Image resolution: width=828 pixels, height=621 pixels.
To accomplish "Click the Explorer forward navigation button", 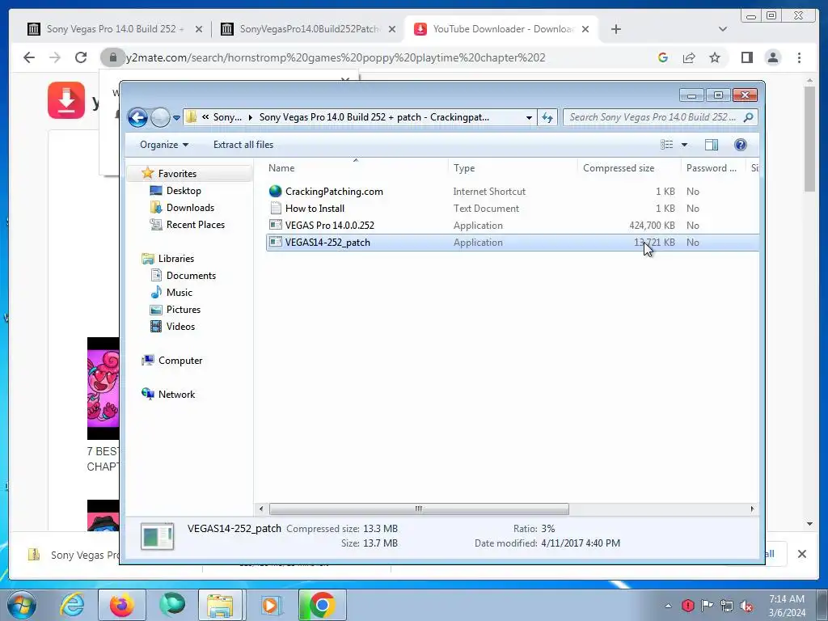I will point(160,117).
